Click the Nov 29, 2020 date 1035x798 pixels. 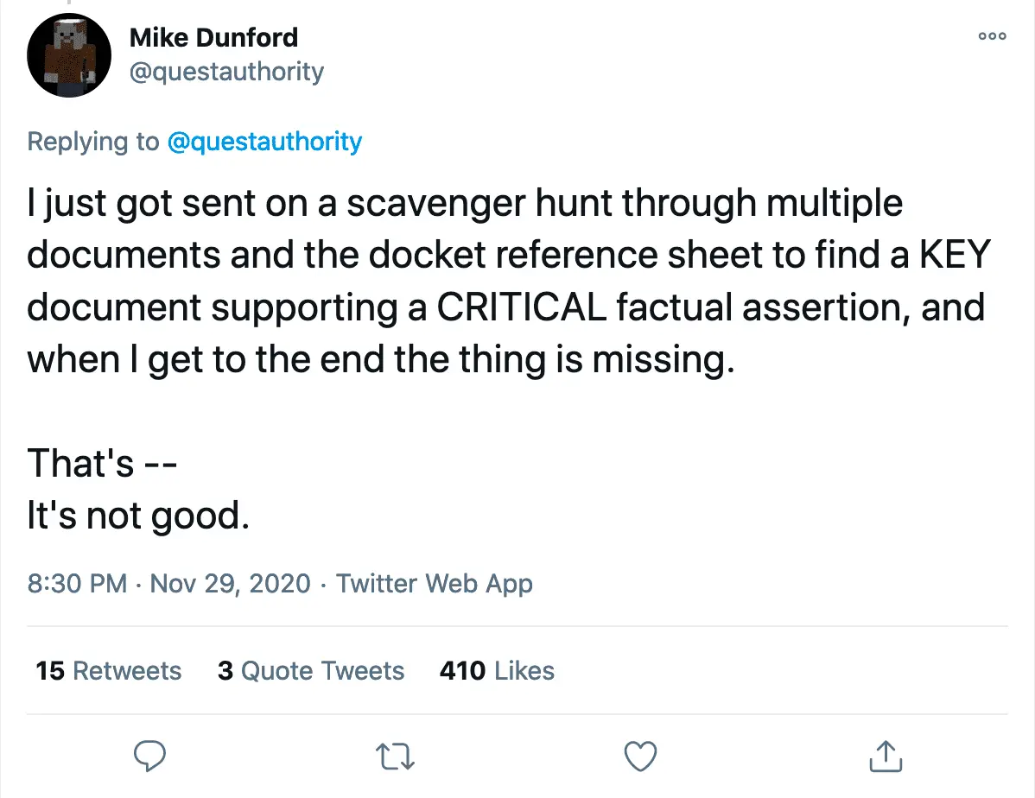[230, 584]
